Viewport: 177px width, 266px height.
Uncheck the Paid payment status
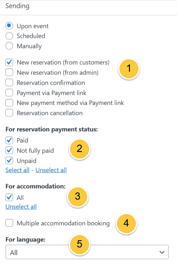(x=9, y=140)
